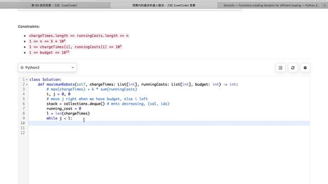Click 'budget: int' parameter in line 2
Screen dimensions: 328x184
207,84
